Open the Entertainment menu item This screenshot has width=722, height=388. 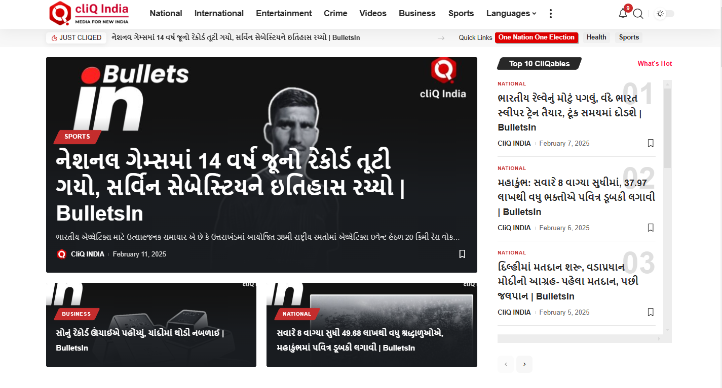point(284,14)
